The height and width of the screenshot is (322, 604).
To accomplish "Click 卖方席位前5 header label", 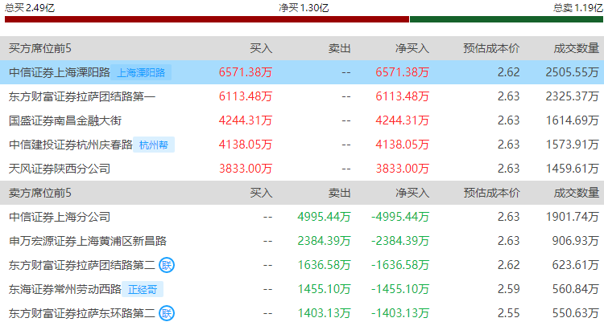I will pos(40,193).
